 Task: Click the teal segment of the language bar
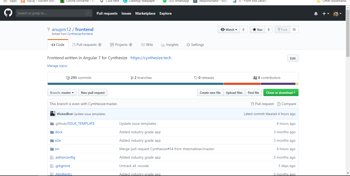click(136, 84)
